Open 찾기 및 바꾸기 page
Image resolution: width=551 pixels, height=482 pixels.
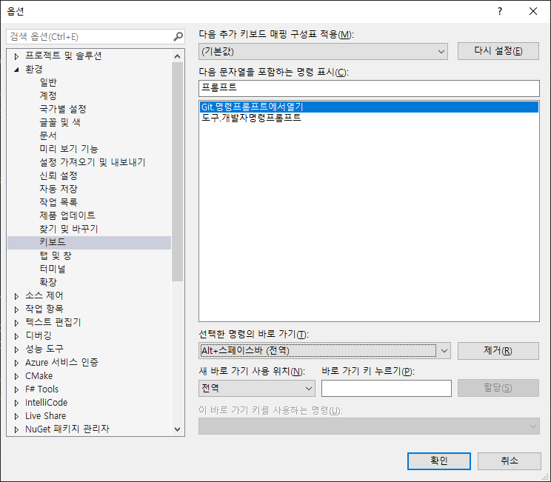pos(69,229)
